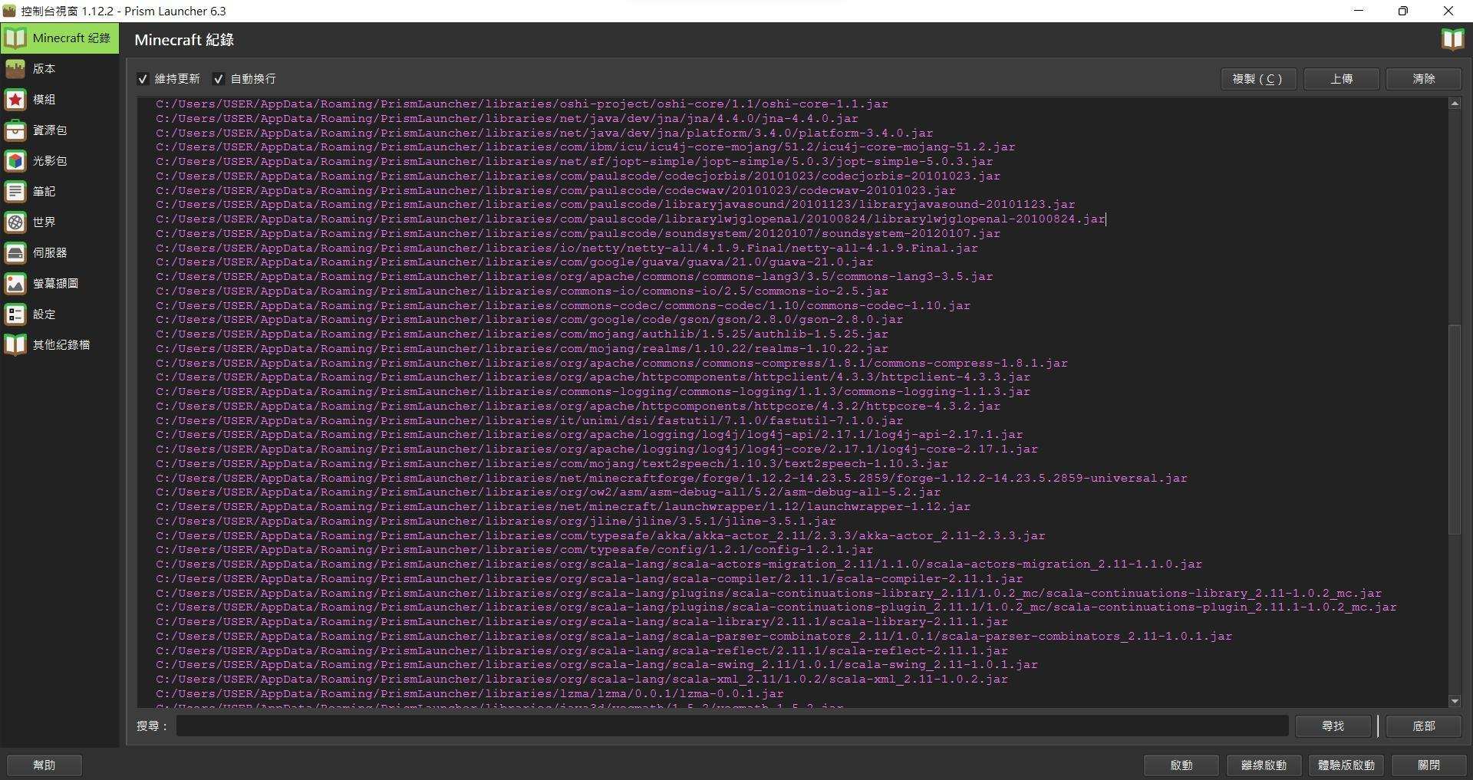Select the 版本 grass block icon

[15, 68]
